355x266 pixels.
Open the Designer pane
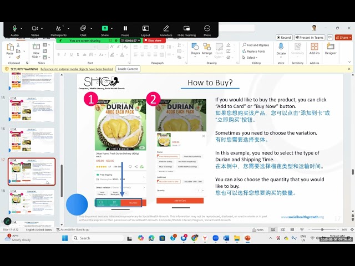click(x=331, y=49)
